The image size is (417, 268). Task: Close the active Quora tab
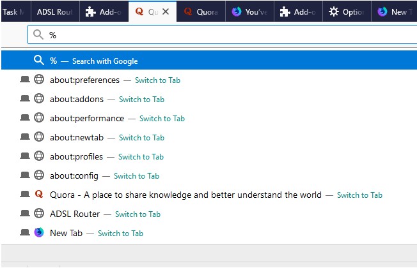click(166, 11)
